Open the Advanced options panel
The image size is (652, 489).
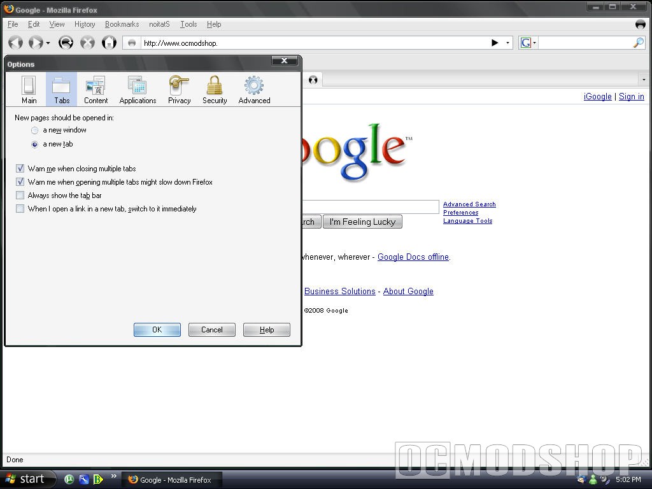pyautogui.click(x=254, y=89)
